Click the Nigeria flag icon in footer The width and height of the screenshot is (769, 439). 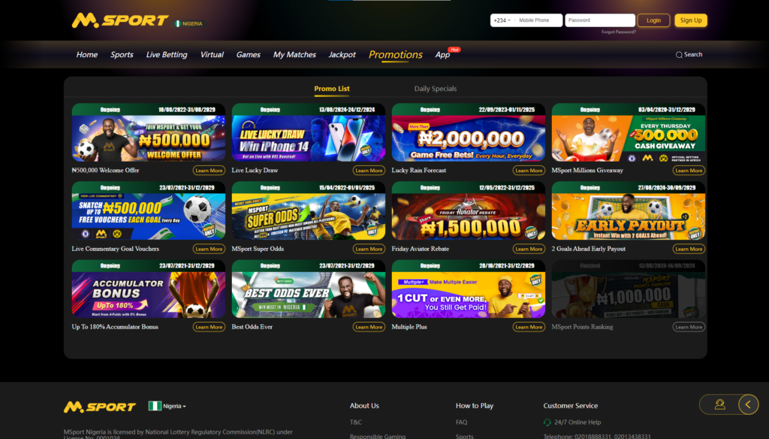tap(155, 406)
